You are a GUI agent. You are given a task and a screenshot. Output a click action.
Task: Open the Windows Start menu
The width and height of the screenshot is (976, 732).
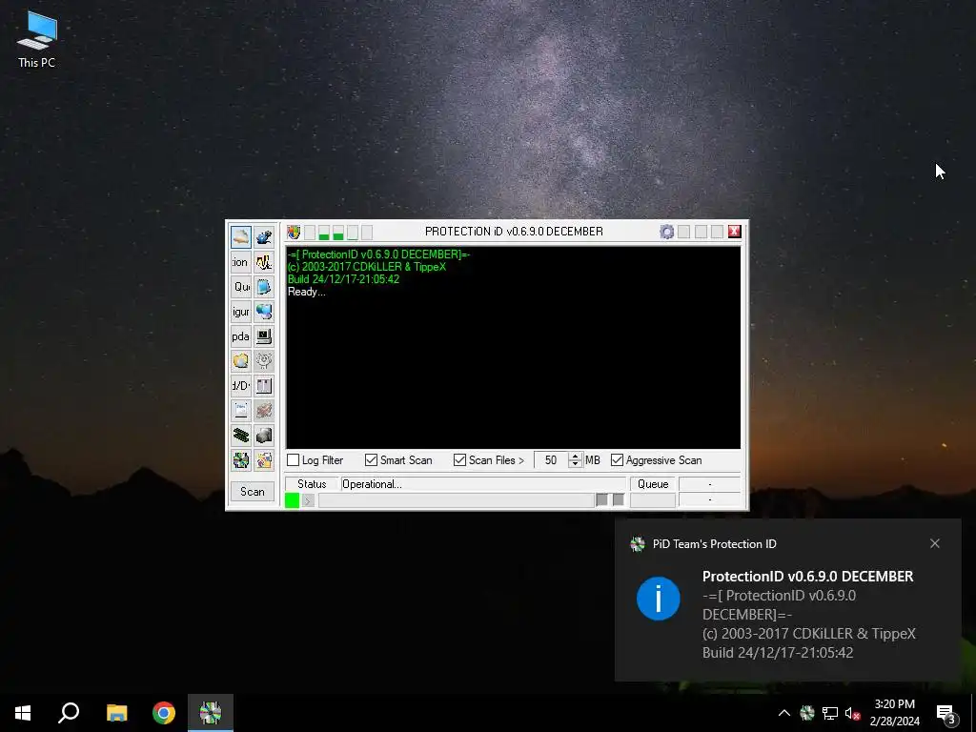tap(23, 713)
